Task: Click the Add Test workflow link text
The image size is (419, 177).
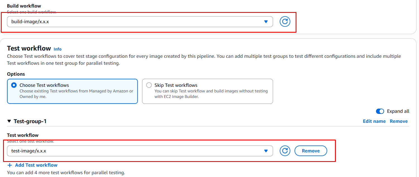Action: click(36, 165)
